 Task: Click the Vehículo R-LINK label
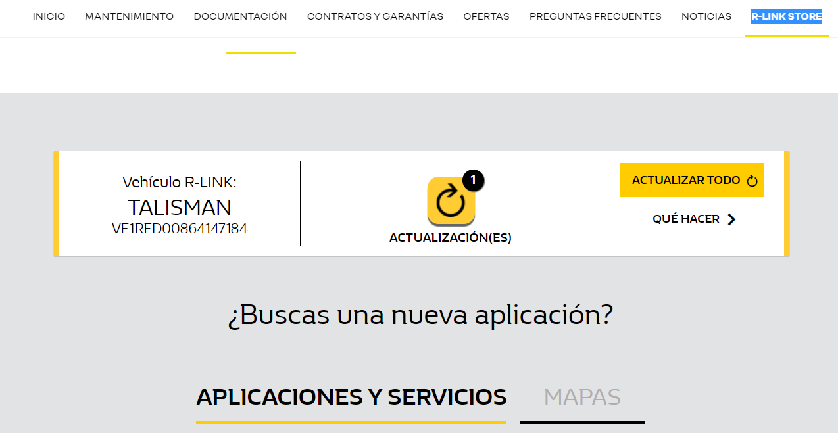click(x=180, y=183)
